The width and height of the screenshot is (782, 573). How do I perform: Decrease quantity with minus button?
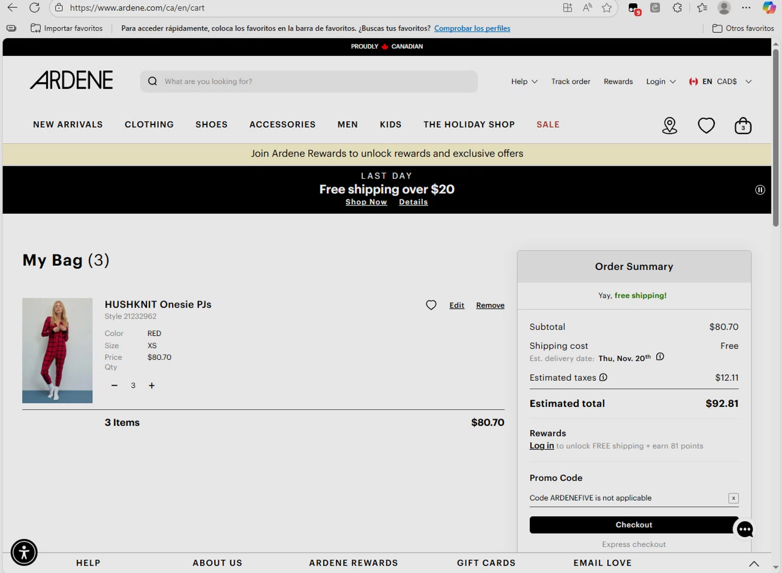(x=114, y=385)
